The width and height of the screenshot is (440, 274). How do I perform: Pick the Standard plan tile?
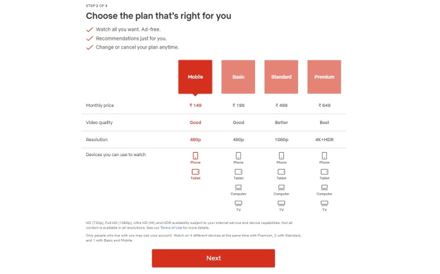[x=281, y=77]
